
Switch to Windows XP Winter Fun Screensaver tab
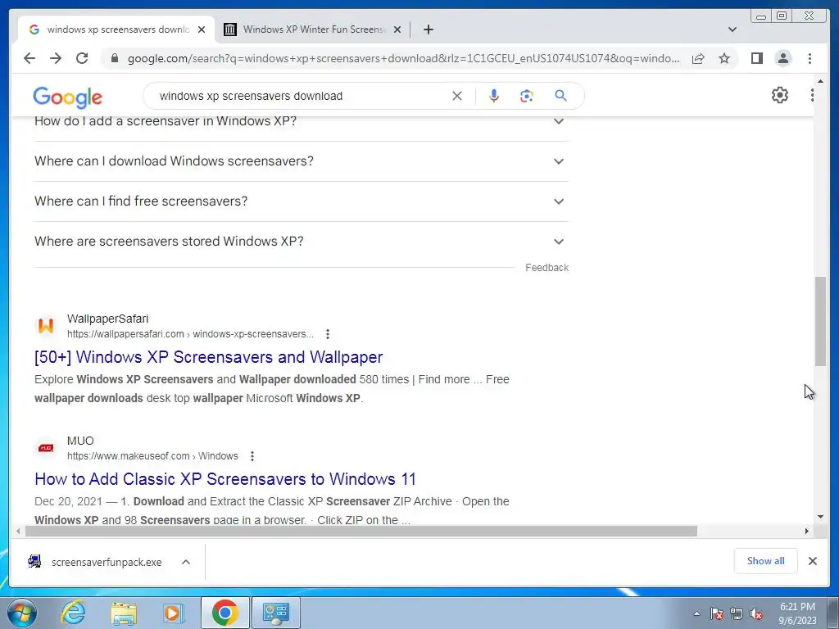(x=313, y=29)
